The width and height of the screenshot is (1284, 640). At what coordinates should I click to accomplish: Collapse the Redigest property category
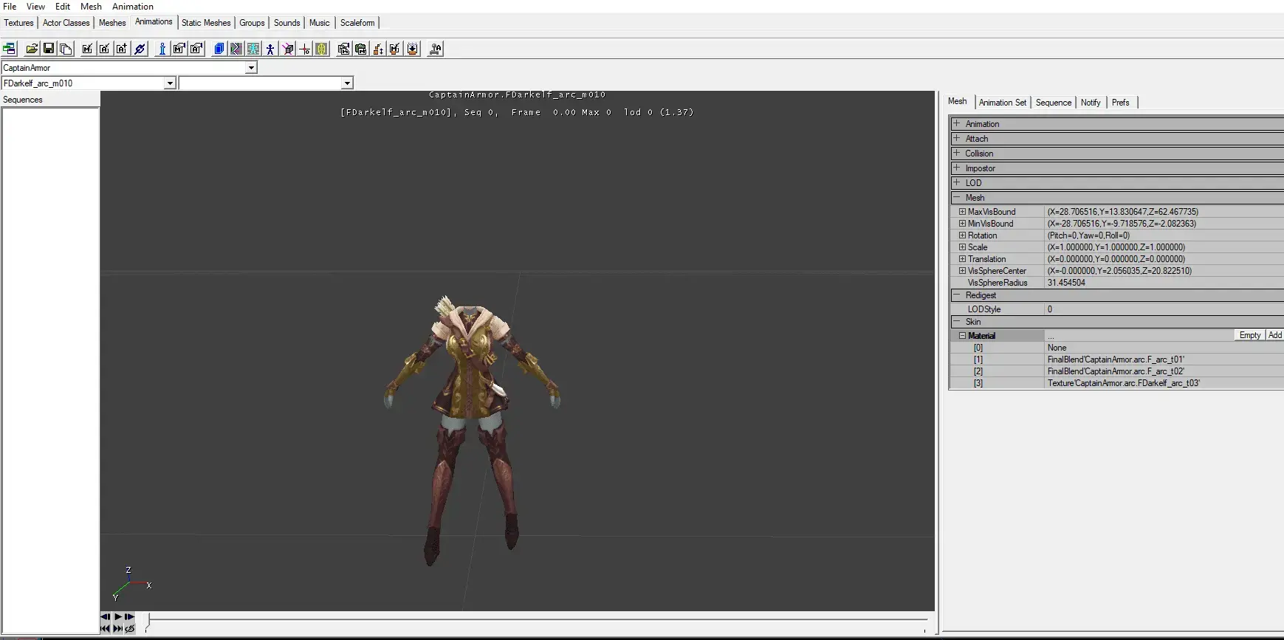point(957,295)
